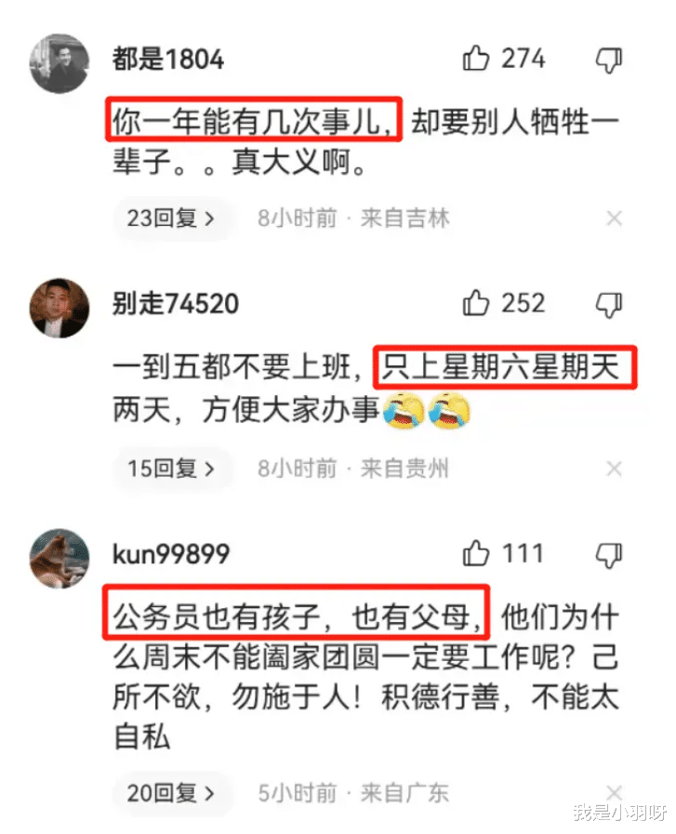This screenshot has height=834, width=676.
Task: Open profile avatar of 别走74520
Action: pyautogui.click(x=59, y=308)
